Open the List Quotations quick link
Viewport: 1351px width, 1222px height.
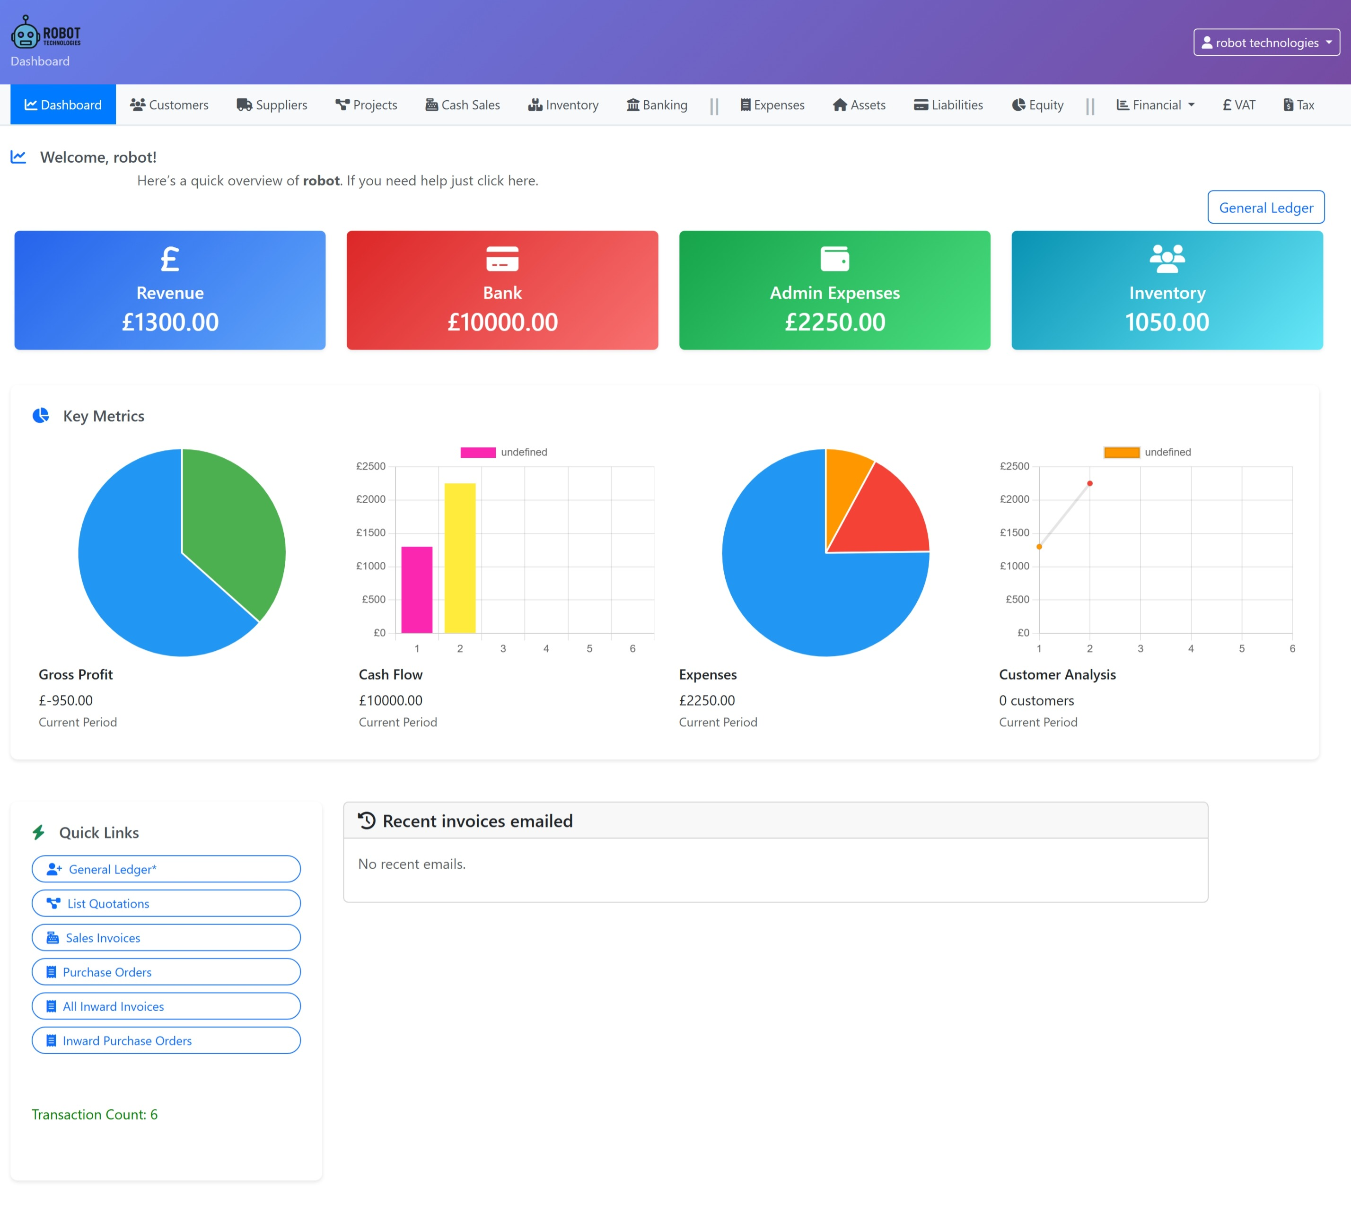click(166, 903)
